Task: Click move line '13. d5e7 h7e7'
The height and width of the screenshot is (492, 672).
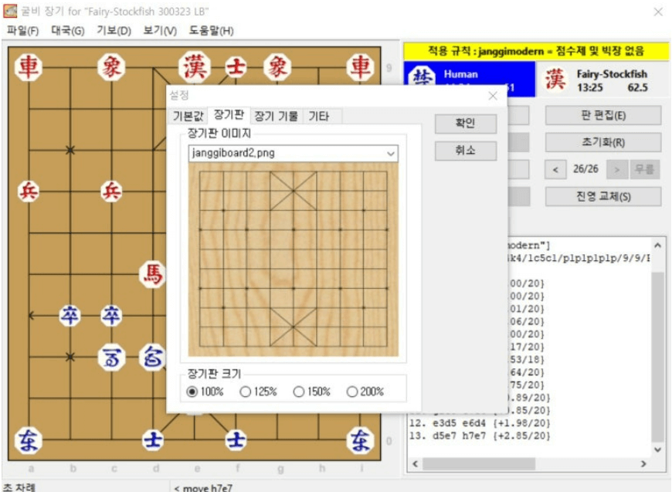Action: point(480,436)
